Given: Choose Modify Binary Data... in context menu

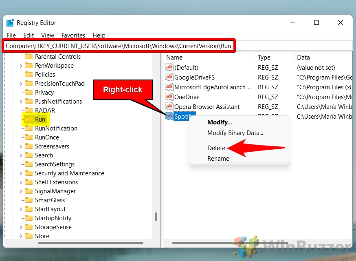Looking at the screenshot, I should [235, 133].
